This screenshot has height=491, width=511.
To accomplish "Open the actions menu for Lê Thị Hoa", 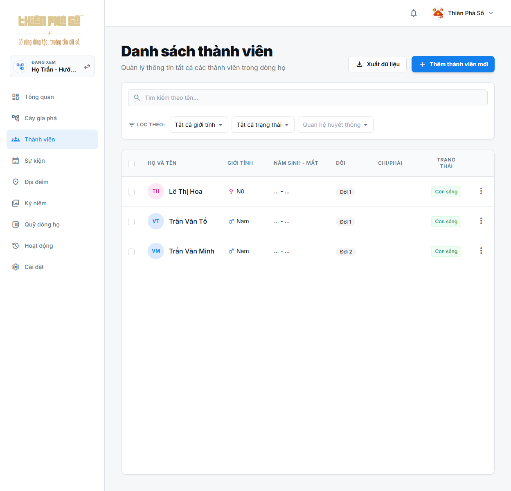I will (x=481, y=191).
